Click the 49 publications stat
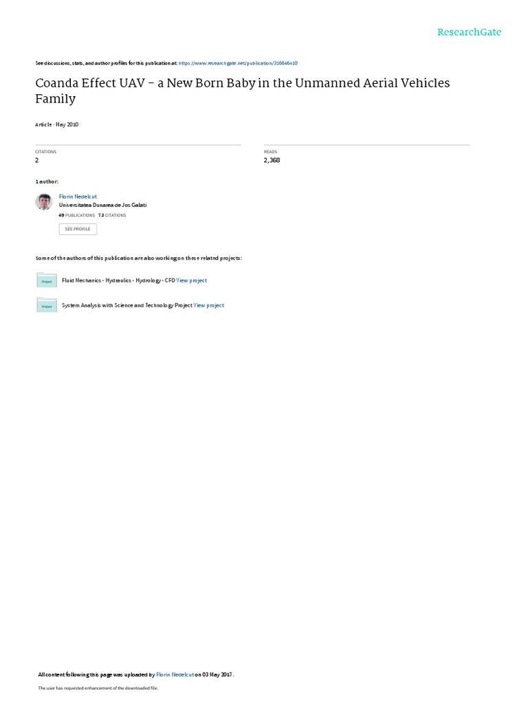The image size is (528, 704). [77, 215]
